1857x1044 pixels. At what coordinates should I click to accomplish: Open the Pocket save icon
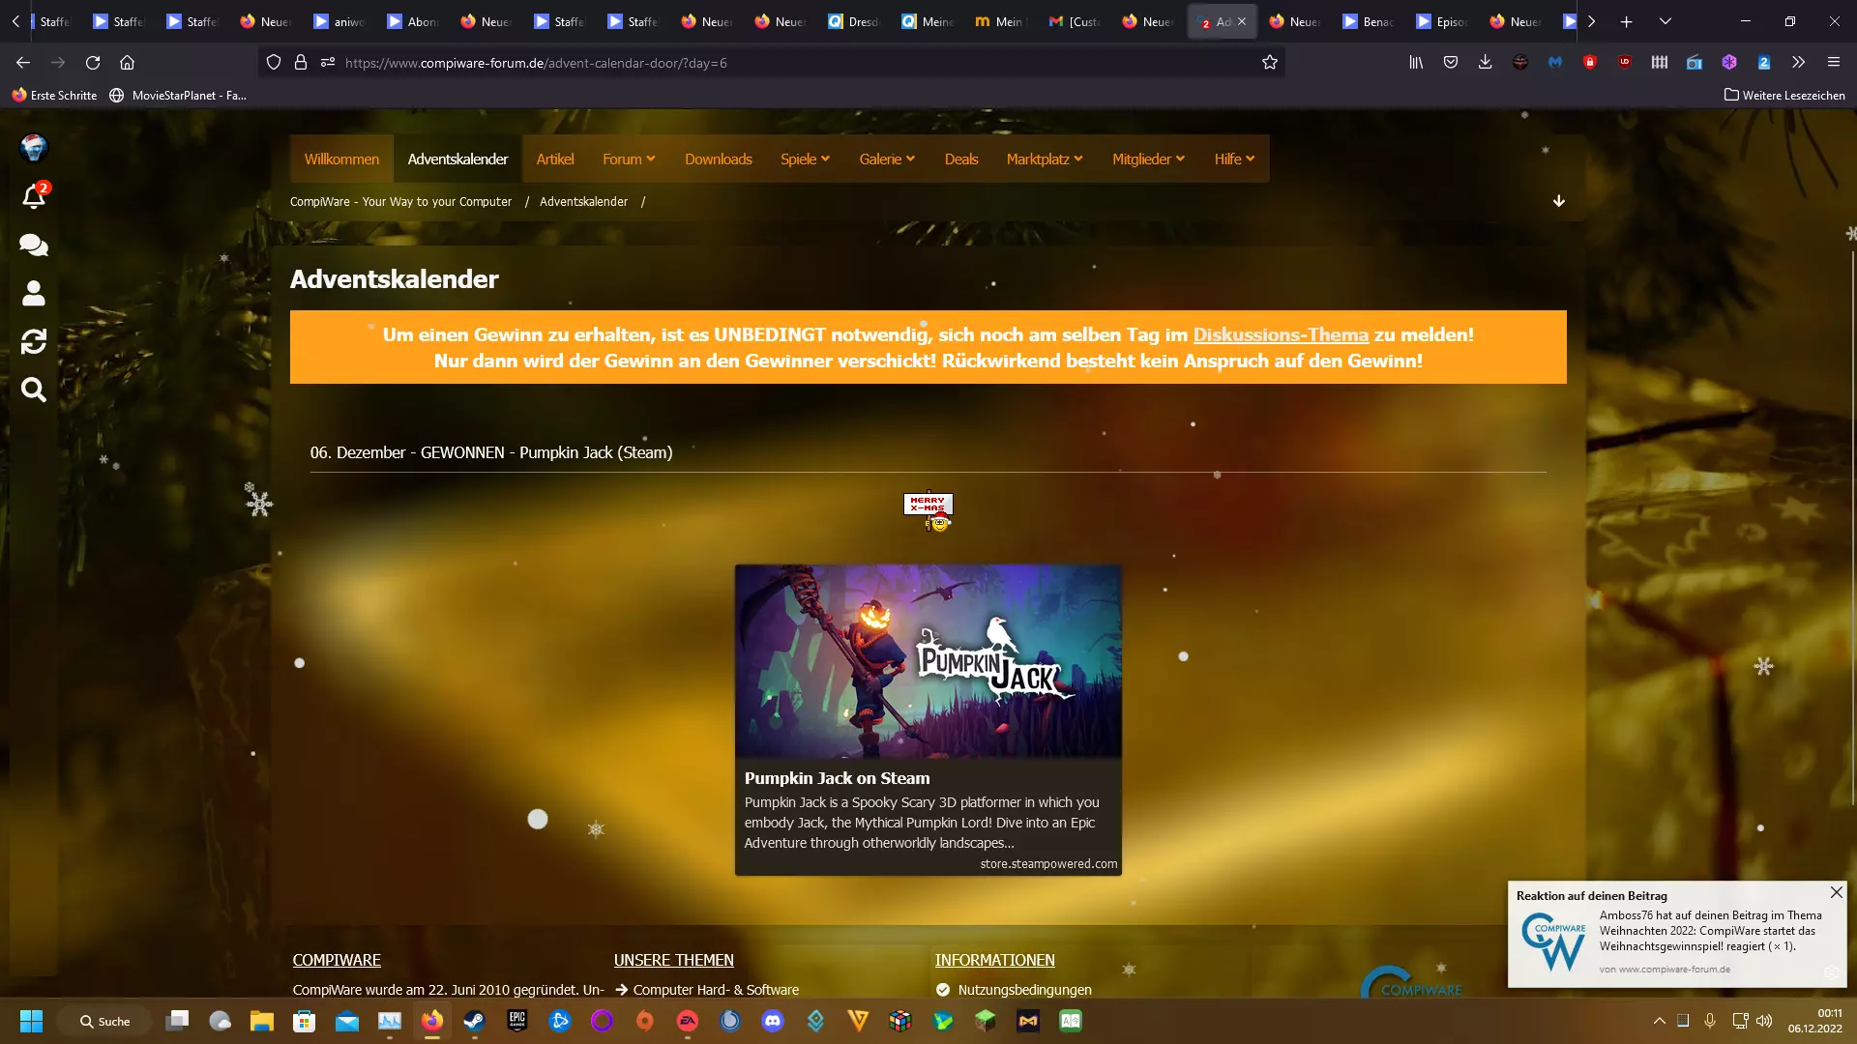[x=1451, y=63]
